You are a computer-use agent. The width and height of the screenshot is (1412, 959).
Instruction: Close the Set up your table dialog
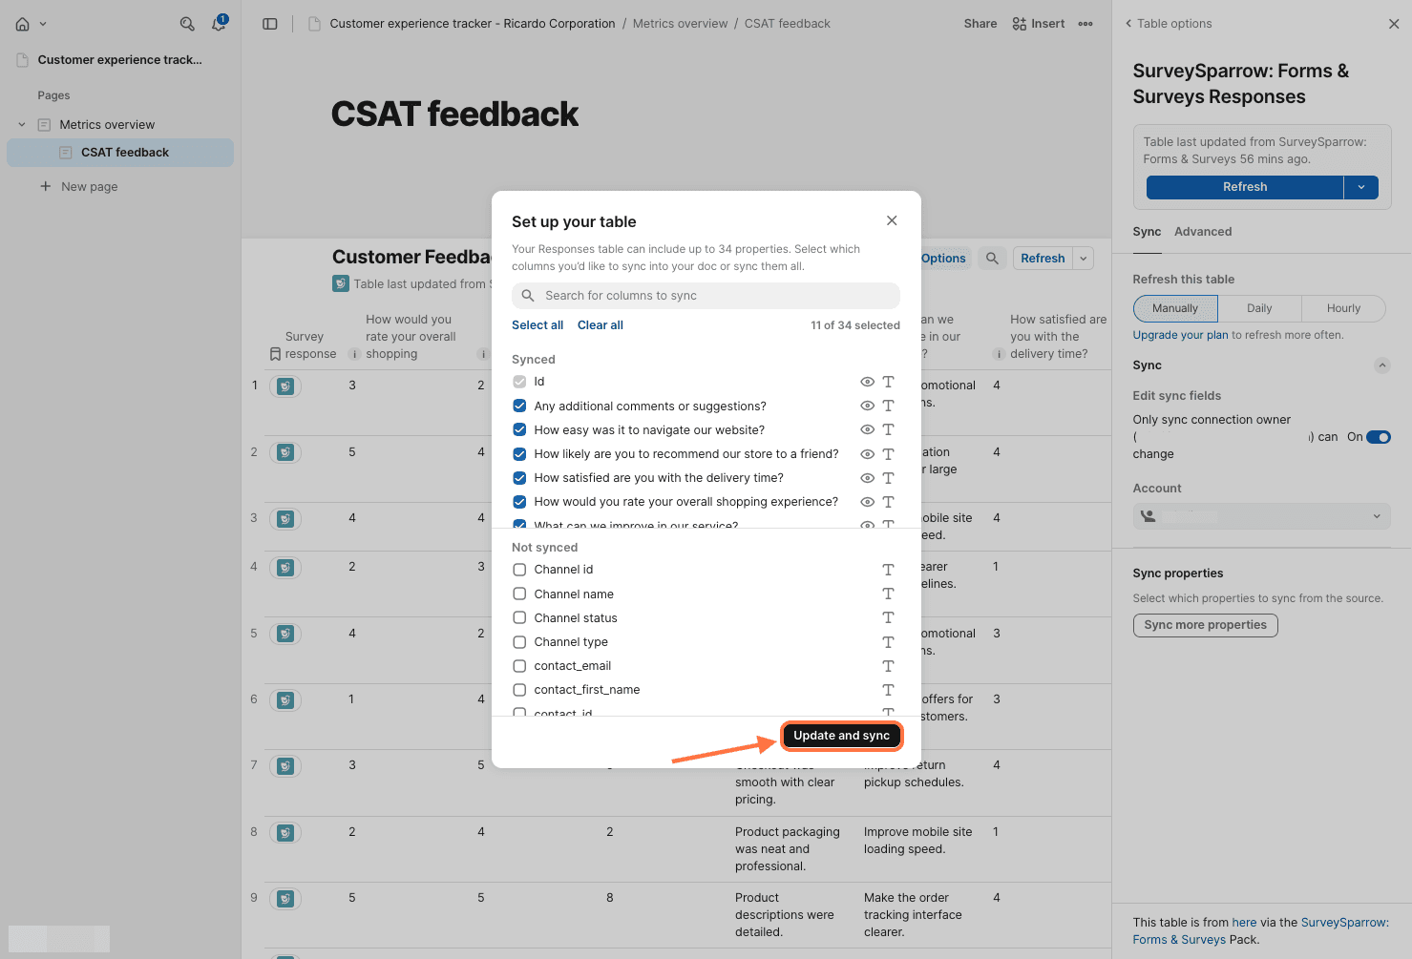892,220
